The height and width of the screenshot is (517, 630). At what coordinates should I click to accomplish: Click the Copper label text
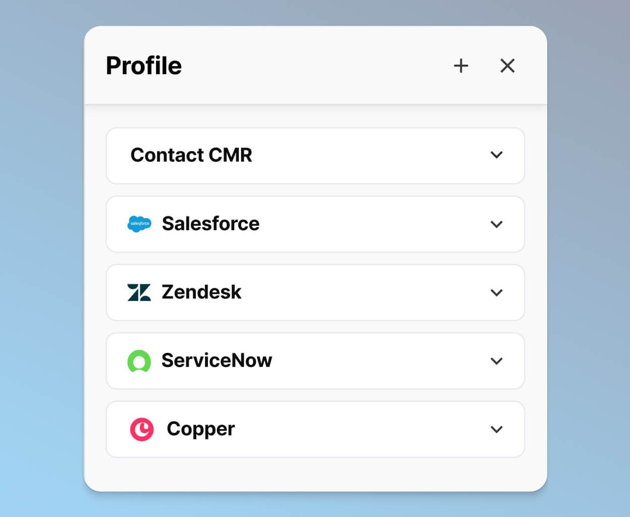(200, 429)
